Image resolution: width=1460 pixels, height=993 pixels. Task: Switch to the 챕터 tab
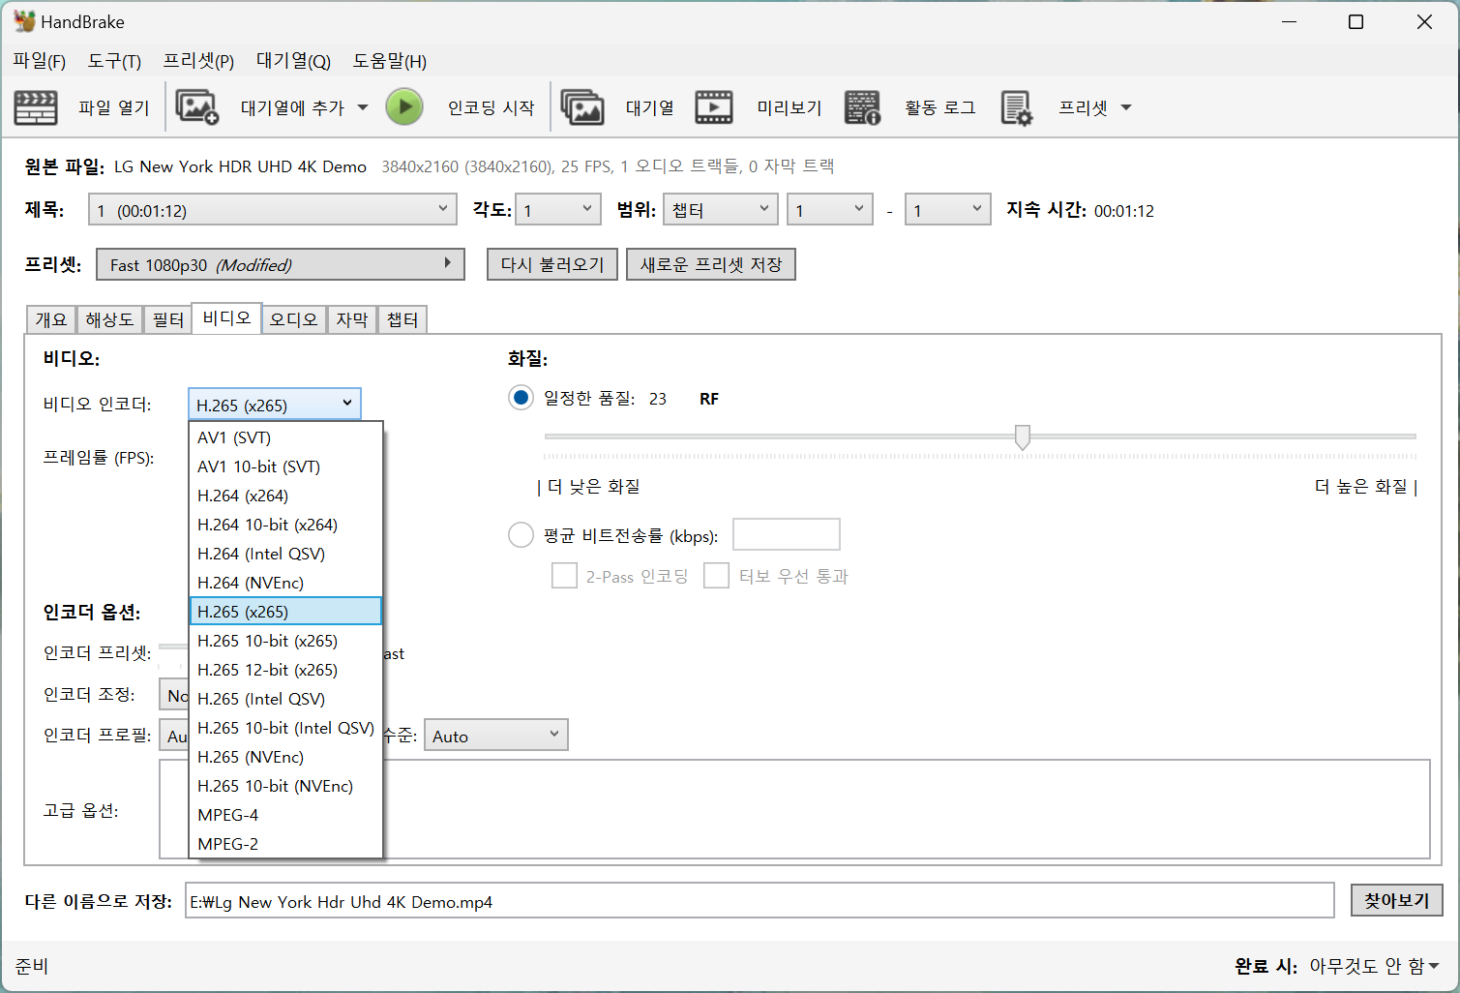point(402,319)
